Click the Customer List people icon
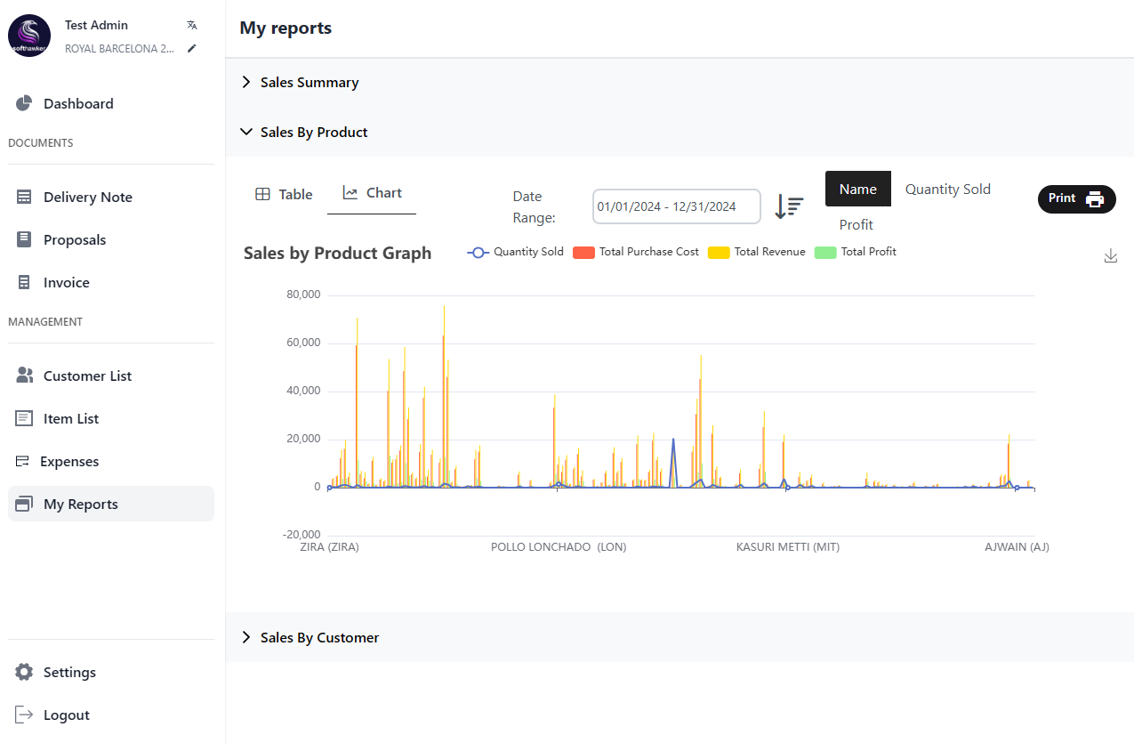Screen dimensions: 1134x743 [24, 376]
